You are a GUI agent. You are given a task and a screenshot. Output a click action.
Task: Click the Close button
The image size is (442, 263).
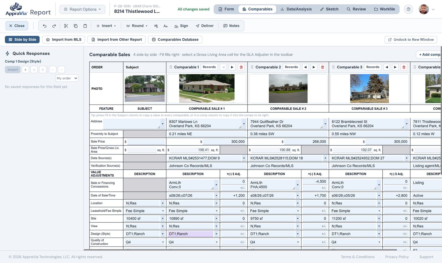tap(17, 26)
